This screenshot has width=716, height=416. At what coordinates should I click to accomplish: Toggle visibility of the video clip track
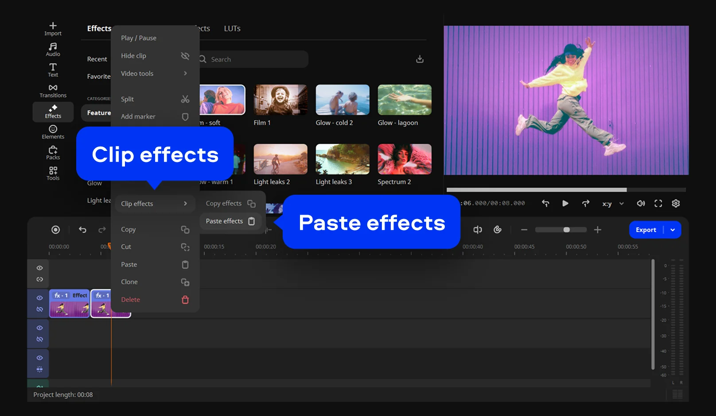coord(39,298)
